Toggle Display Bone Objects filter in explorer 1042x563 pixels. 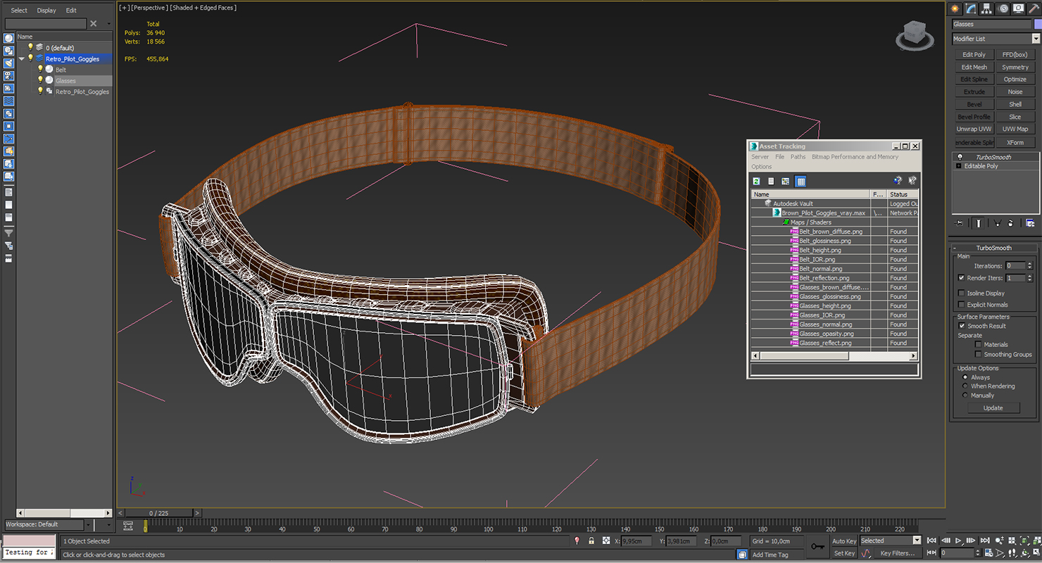point(9,139)
